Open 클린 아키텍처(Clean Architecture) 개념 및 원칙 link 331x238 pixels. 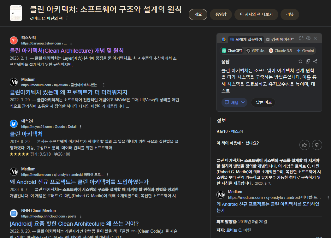(67, 51)
